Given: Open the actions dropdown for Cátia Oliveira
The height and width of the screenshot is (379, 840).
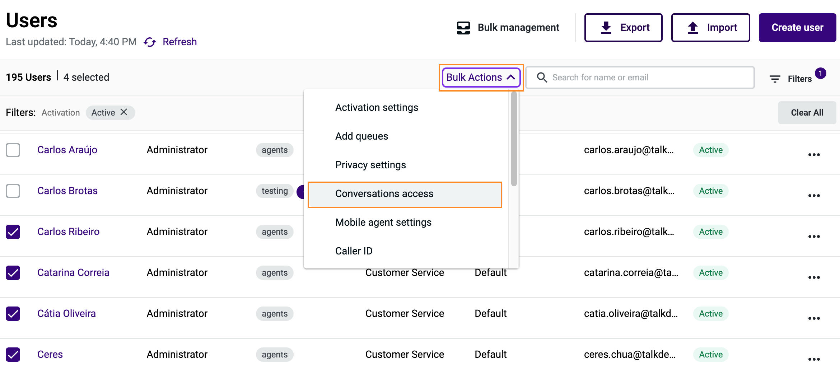Looking at the screenshot, I should pyautogui.click(x=814, y=318).
